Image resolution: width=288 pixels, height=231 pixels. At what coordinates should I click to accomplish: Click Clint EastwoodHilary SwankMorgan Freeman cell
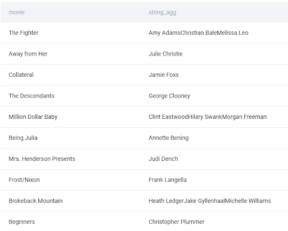coord(208,117)
